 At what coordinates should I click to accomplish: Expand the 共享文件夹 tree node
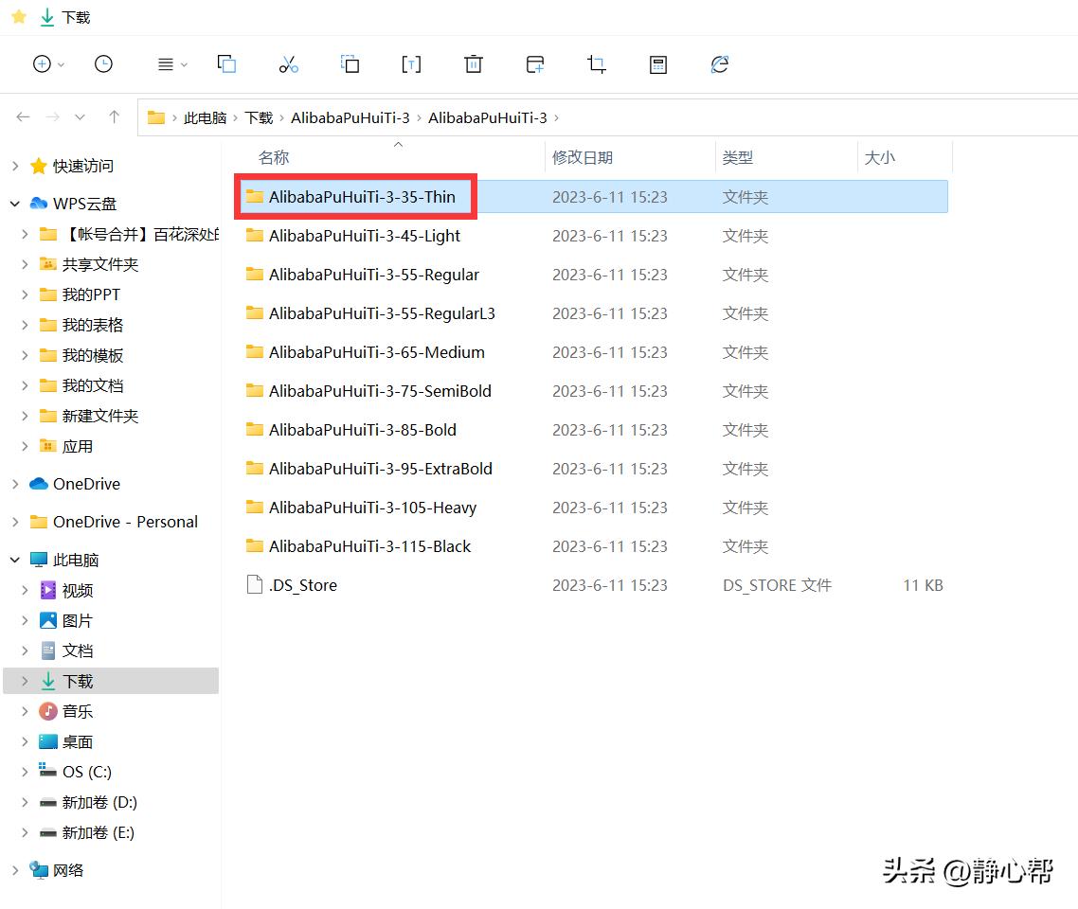(x=25, y=264)
